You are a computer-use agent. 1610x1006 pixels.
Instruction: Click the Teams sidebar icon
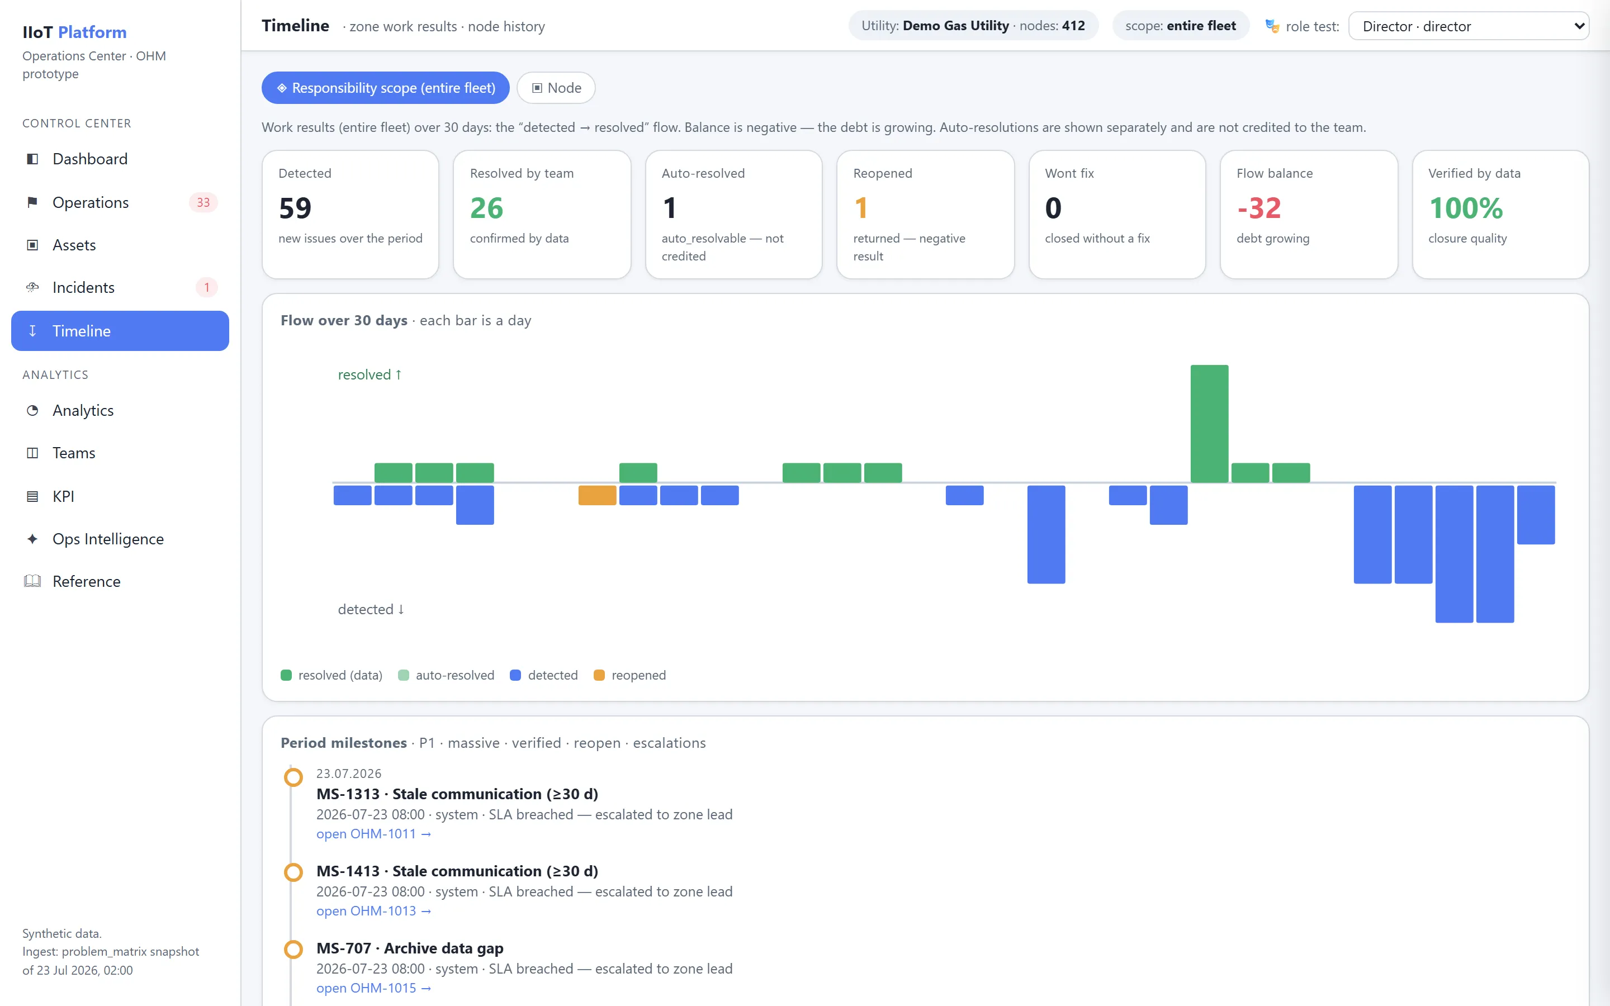(32, 453)
